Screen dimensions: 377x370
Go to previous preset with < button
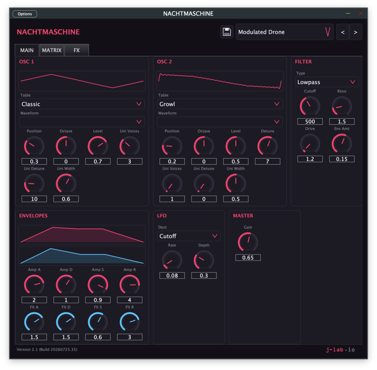343,32
